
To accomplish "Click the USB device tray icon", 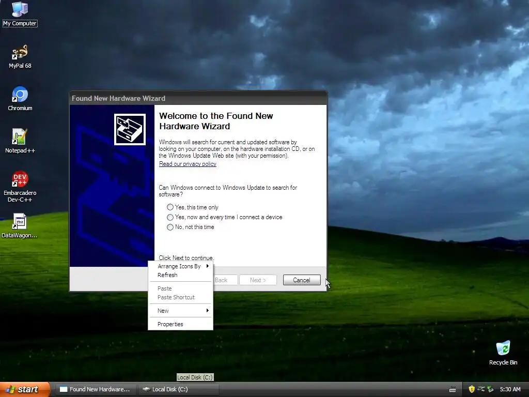I will point(481,389).
